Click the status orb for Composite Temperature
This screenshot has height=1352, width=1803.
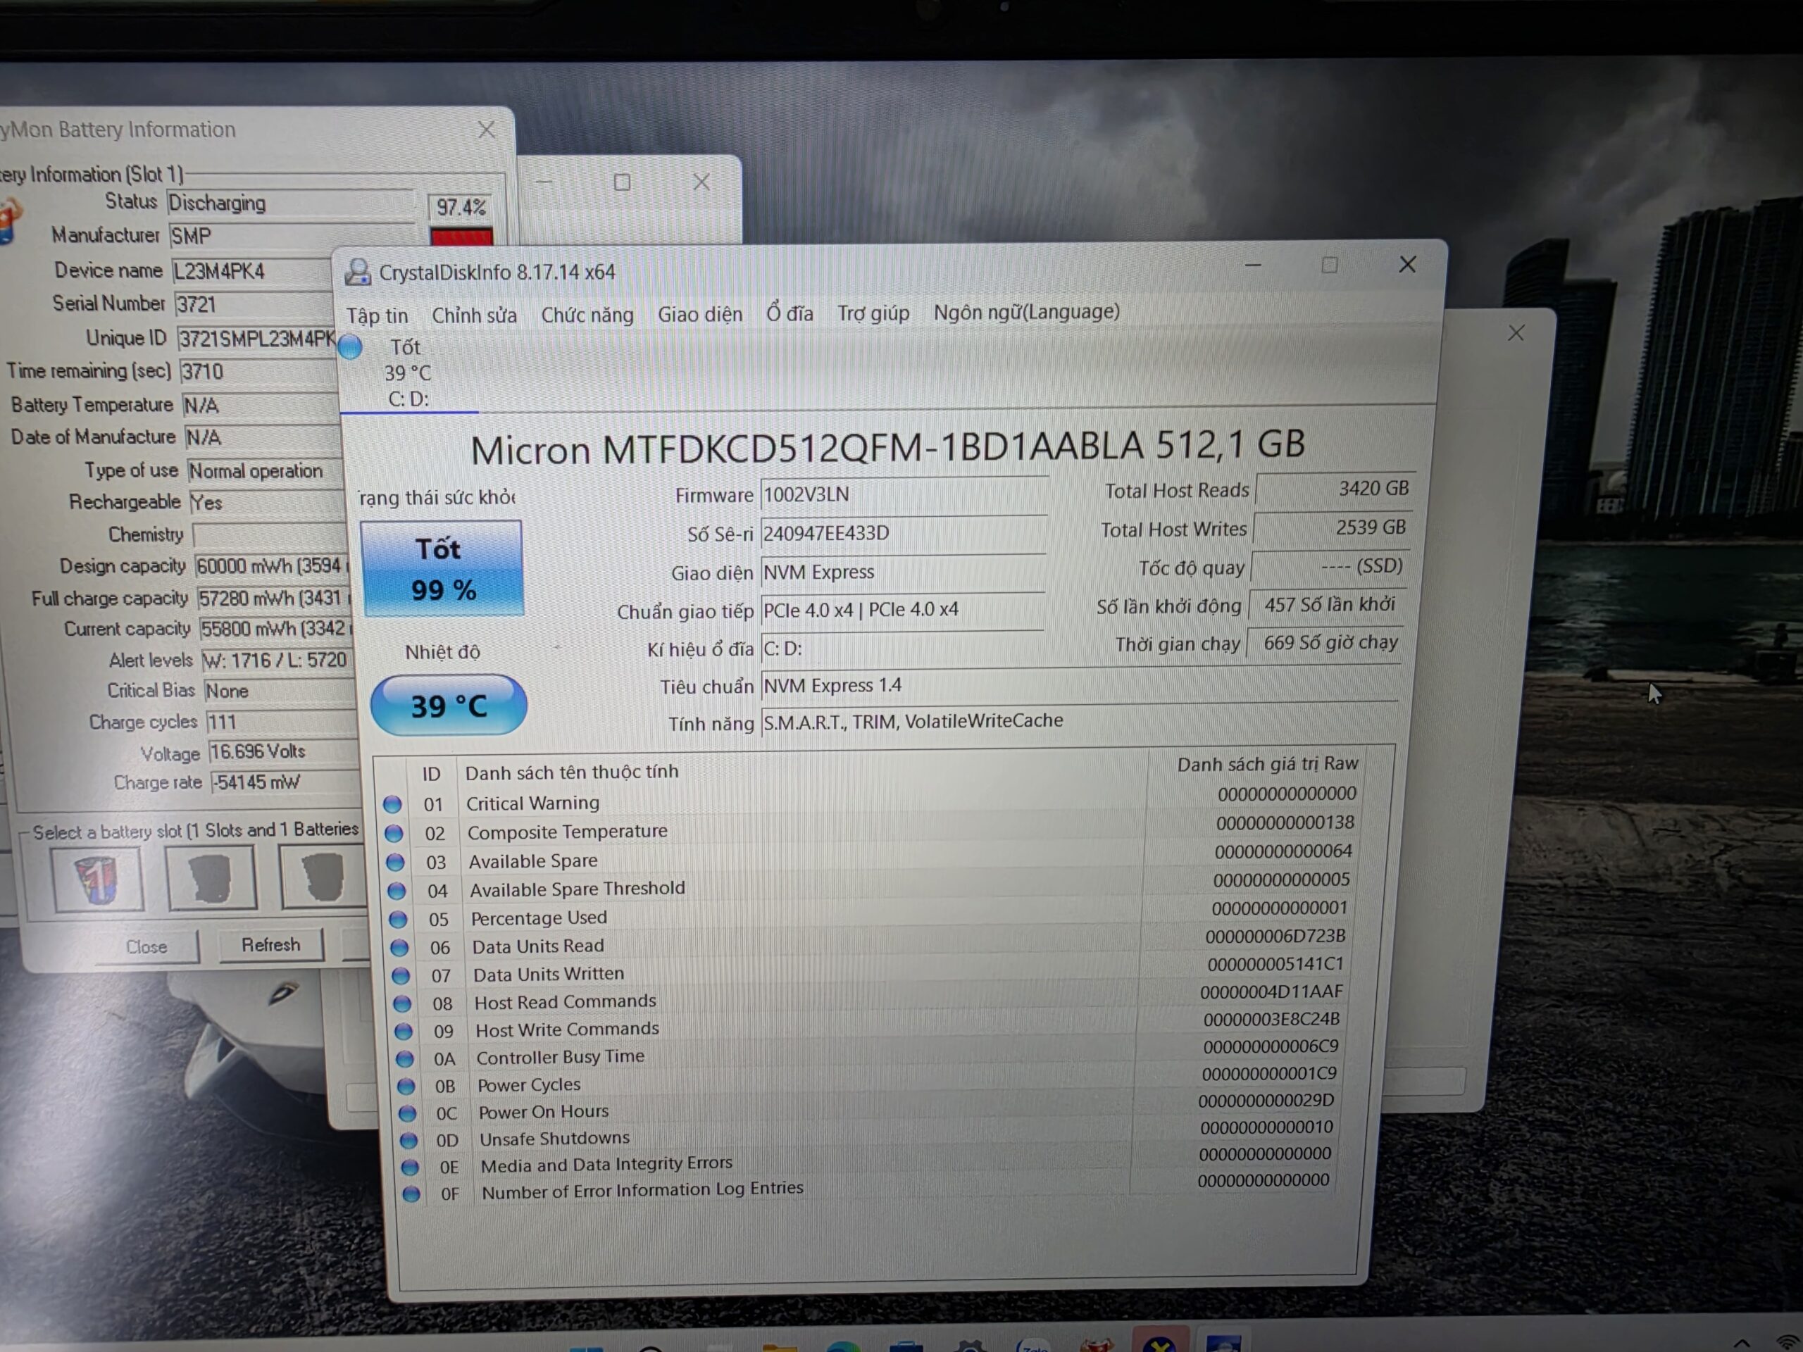tap(394, 833)
